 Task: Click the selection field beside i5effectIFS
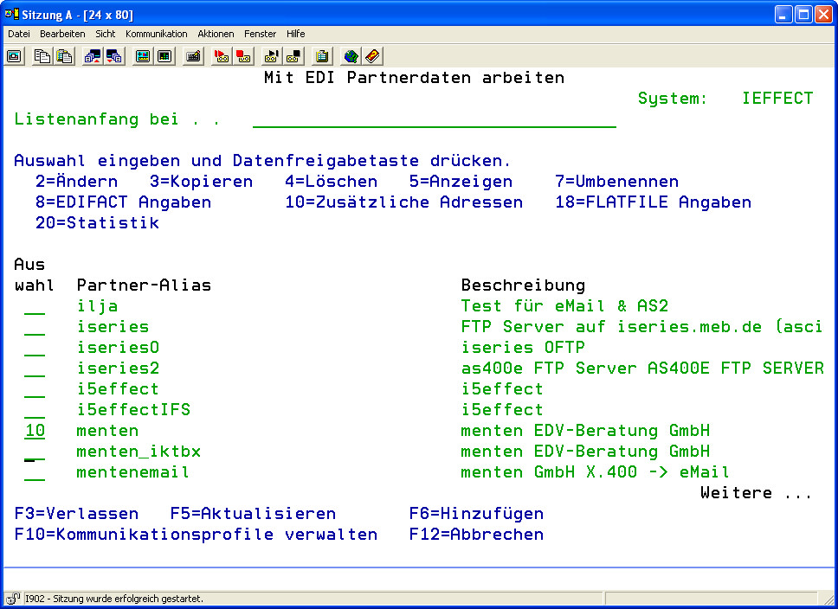(x=35, y=410)
